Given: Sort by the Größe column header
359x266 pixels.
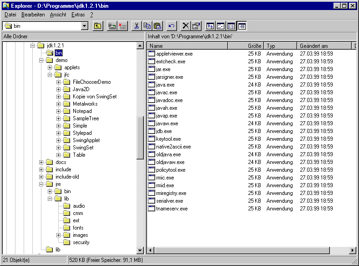Looking at the screenshot, I should point(246,46).
